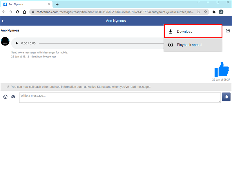
Task: Choose Download from the audio menu
Action: coord(193,32)
